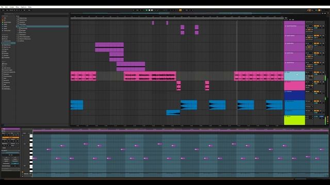Select the highlighted category in the browser sidebar
330x185 pixels.
click(x=8, y=43)
